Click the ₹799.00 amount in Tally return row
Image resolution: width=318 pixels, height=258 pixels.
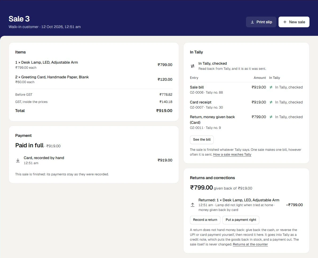point(259,117)
